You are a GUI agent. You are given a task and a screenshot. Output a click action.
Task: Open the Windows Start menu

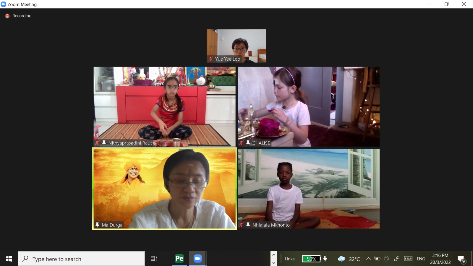click(x=9, y=259)
